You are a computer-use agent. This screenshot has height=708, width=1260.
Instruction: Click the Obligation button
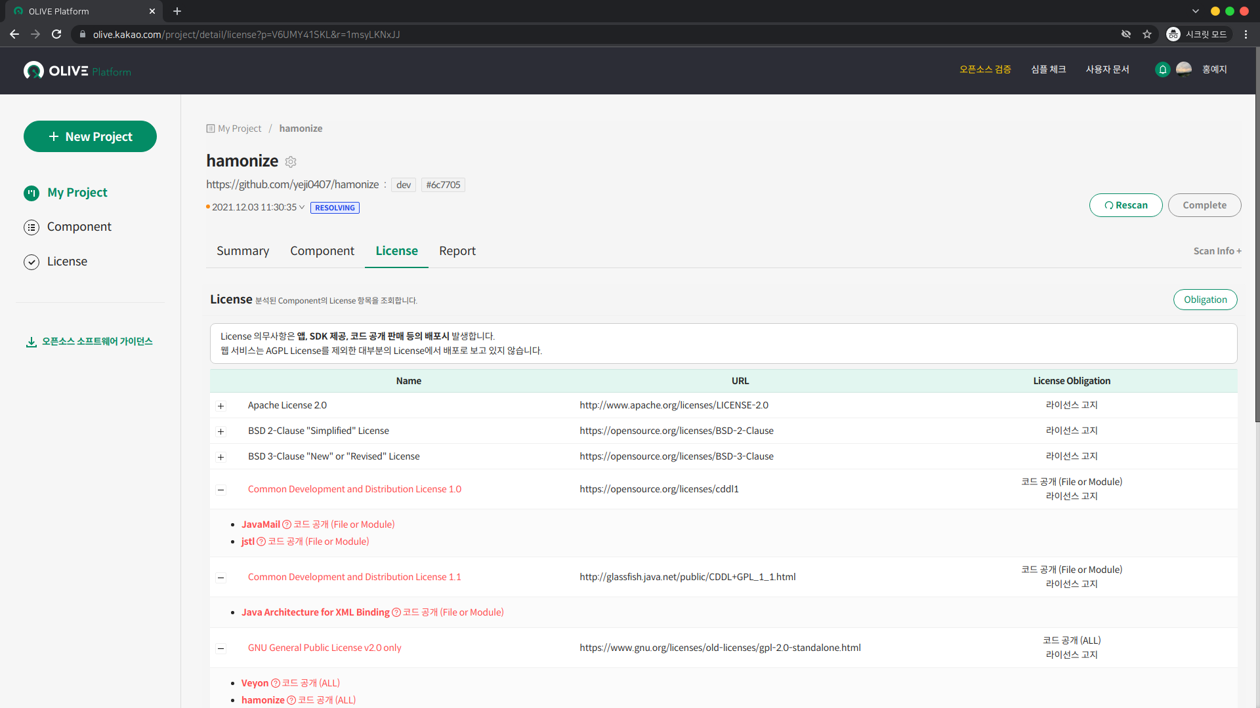tap(1205, 300)
